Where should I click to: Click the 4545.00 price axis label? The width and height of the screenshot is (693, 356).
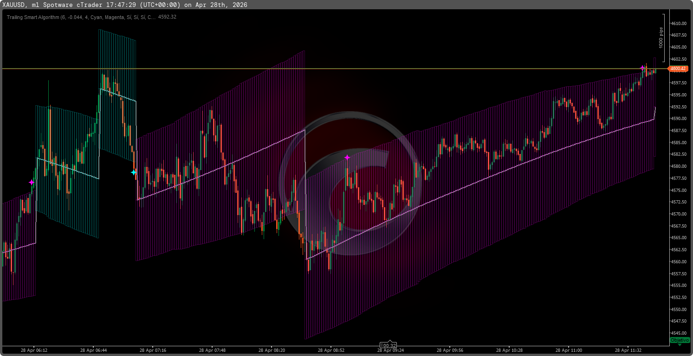(x=679, y=333)
